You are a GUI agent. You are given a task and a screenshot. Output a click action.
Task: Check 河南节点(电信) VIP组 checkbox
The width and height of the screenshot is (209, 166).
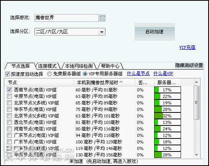pyautogui.click(x=9, y=129)
